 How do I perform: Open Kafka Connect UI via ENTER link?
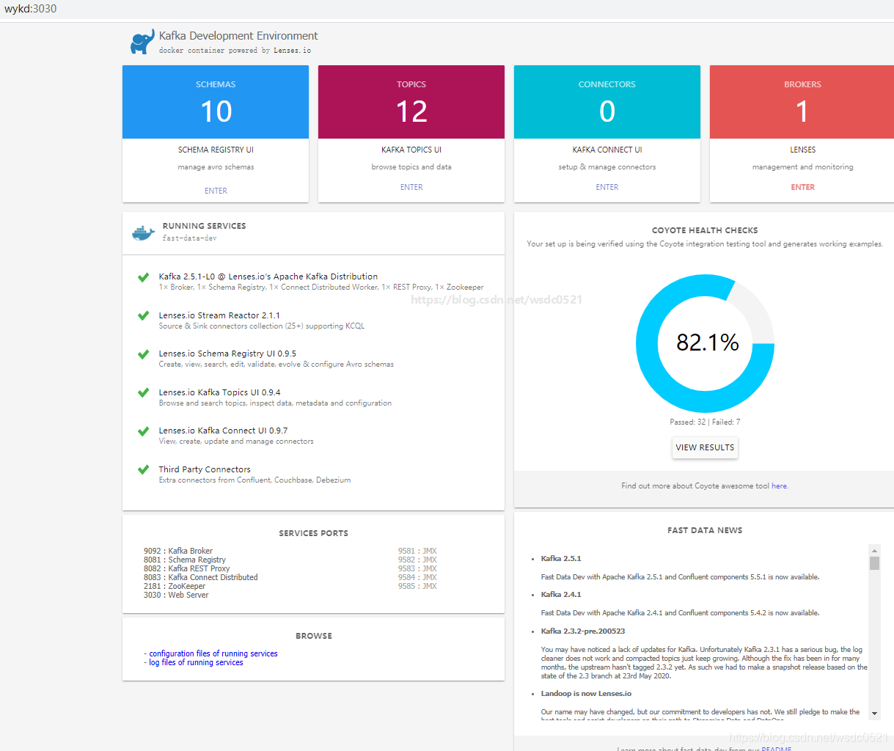[607, 187]
